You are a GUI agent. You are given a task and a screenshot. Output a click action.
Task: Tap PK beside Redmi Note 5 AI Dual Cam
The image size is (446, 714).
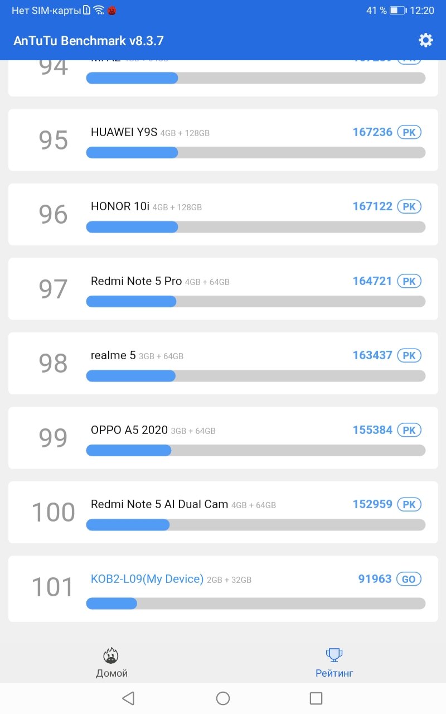[x=409, y=504]
